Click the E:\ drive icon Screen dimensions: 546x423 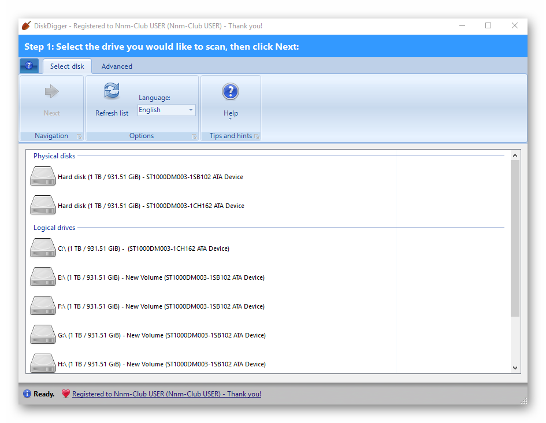[x=43, y=277]
